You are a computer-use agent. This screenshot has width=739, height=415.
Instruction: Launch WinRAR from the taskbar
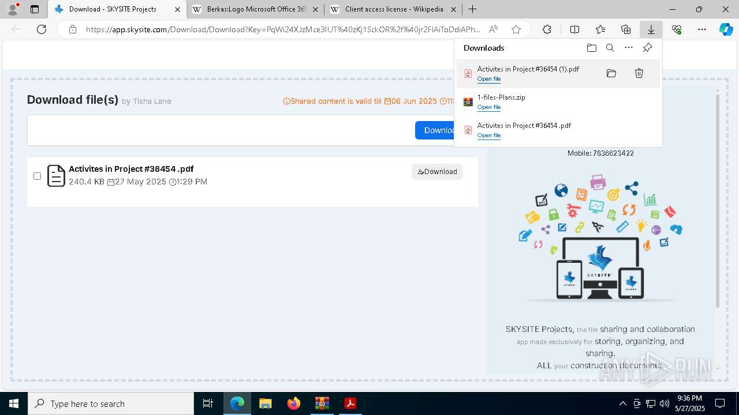pos(322,403)
